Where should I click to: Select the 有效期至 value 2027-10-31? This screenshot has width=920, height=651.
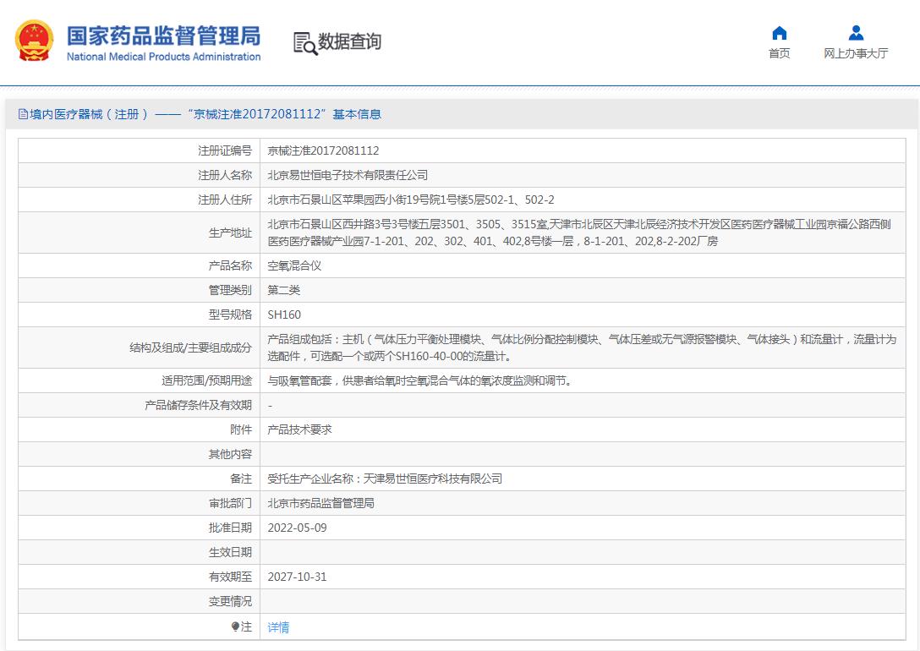pos(298,577)
